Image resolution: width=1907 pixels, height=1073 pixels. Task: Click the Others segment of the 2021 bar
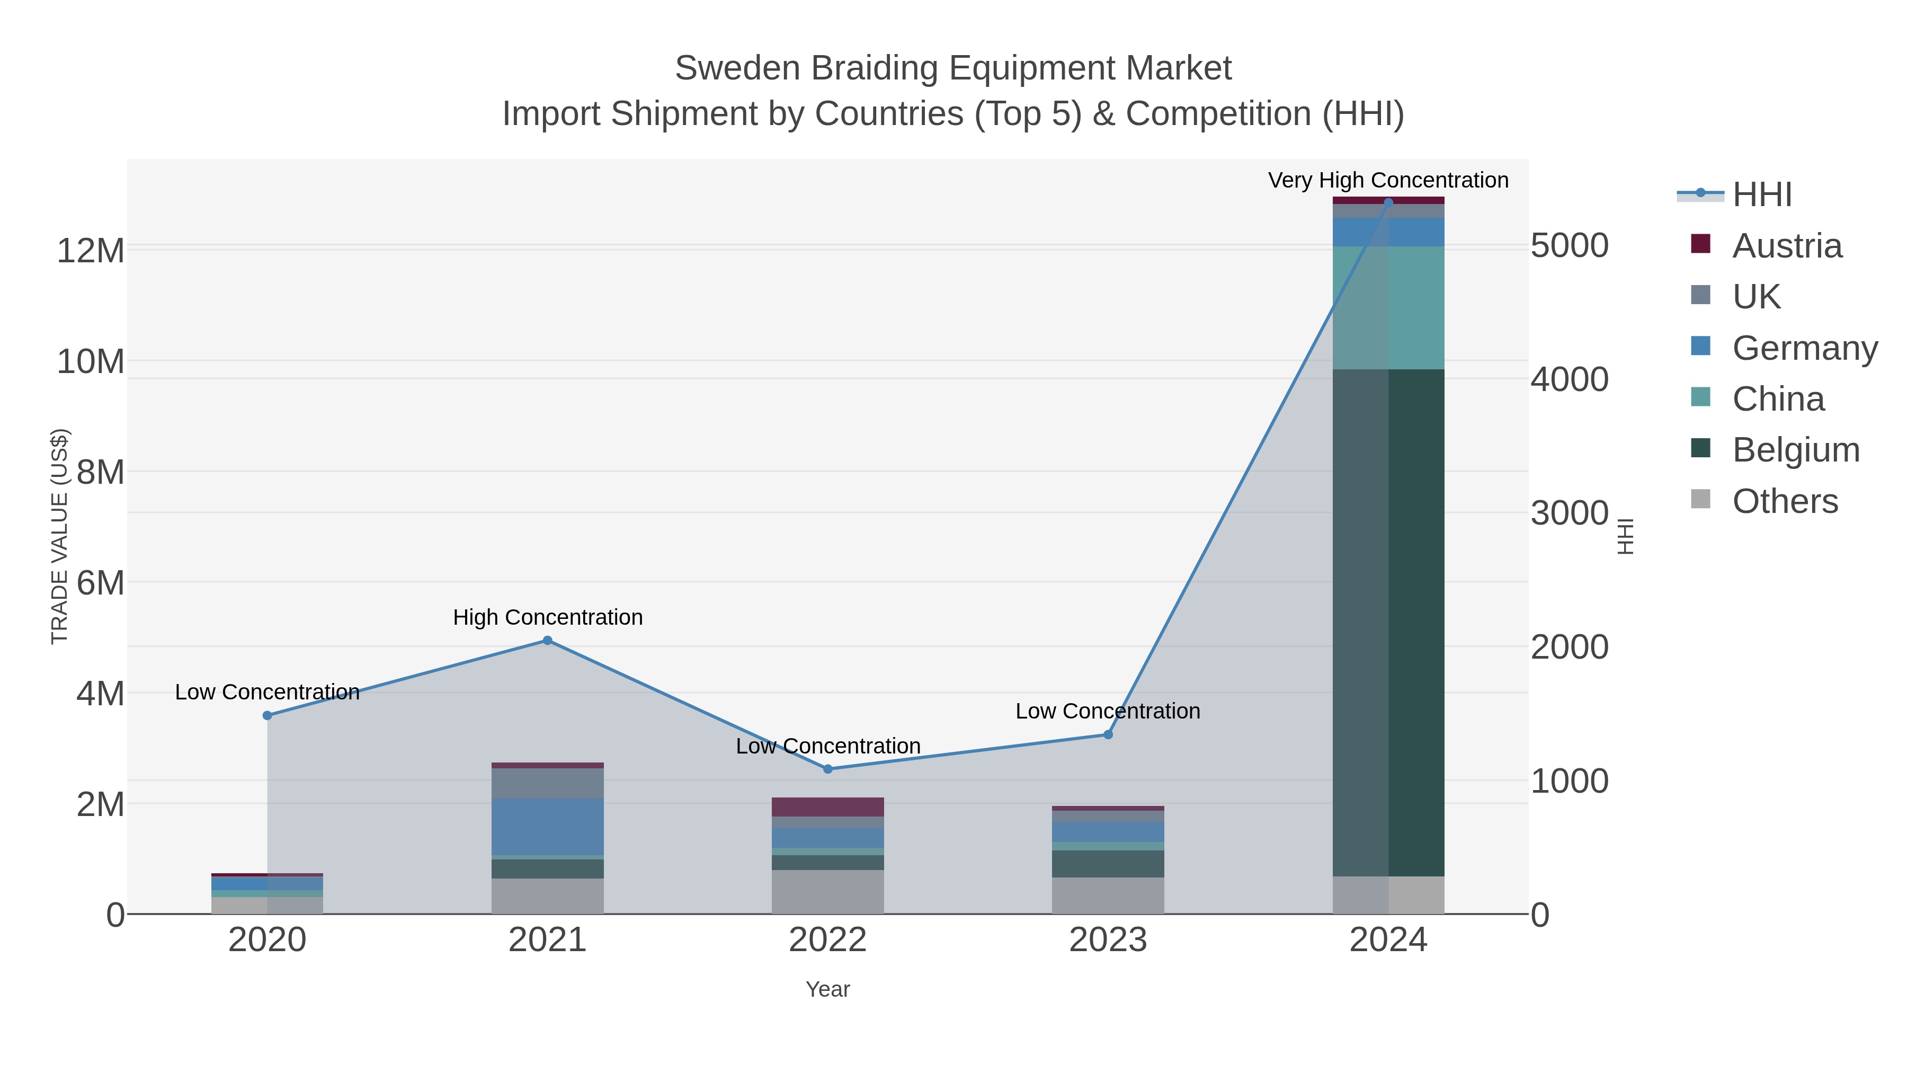(548, 896)
